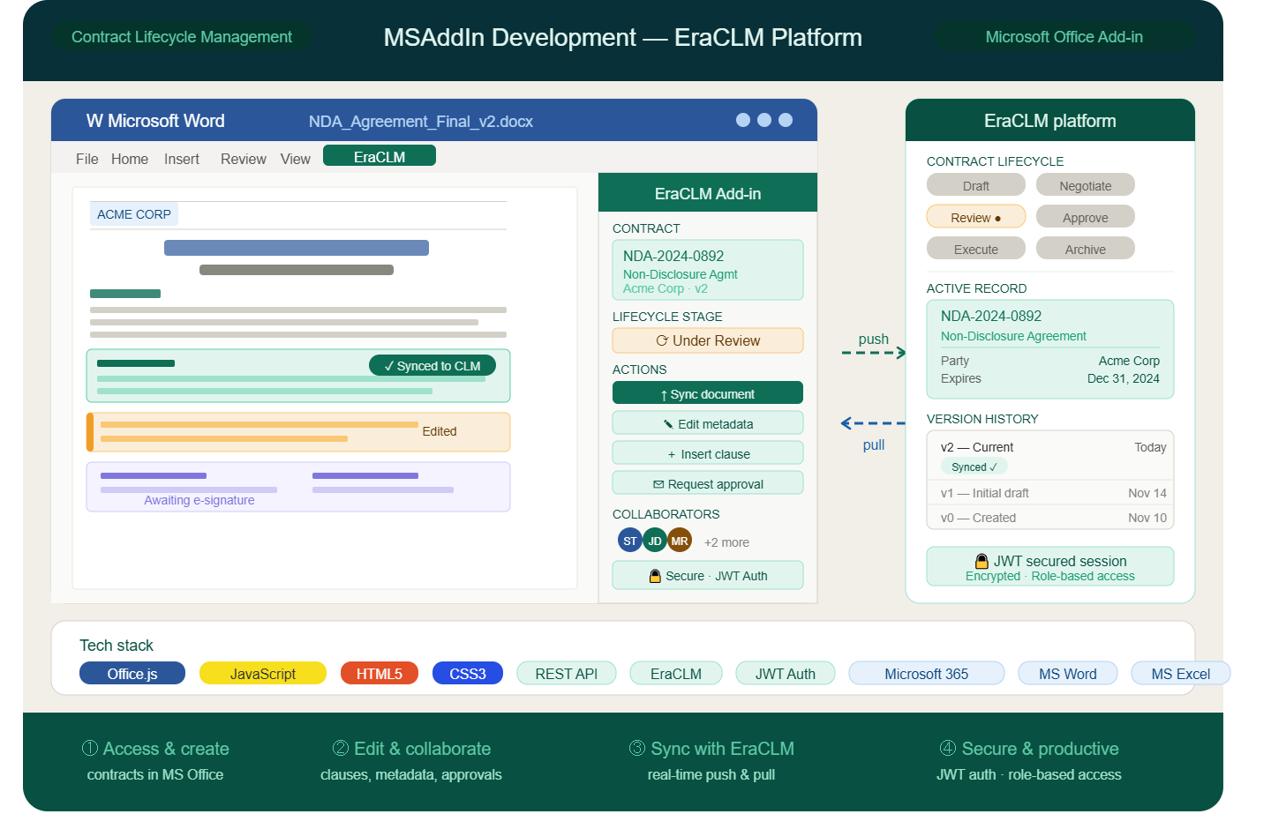
Task: Click the Contract Lifecycle Management header tag
Action: click(182, 36)
